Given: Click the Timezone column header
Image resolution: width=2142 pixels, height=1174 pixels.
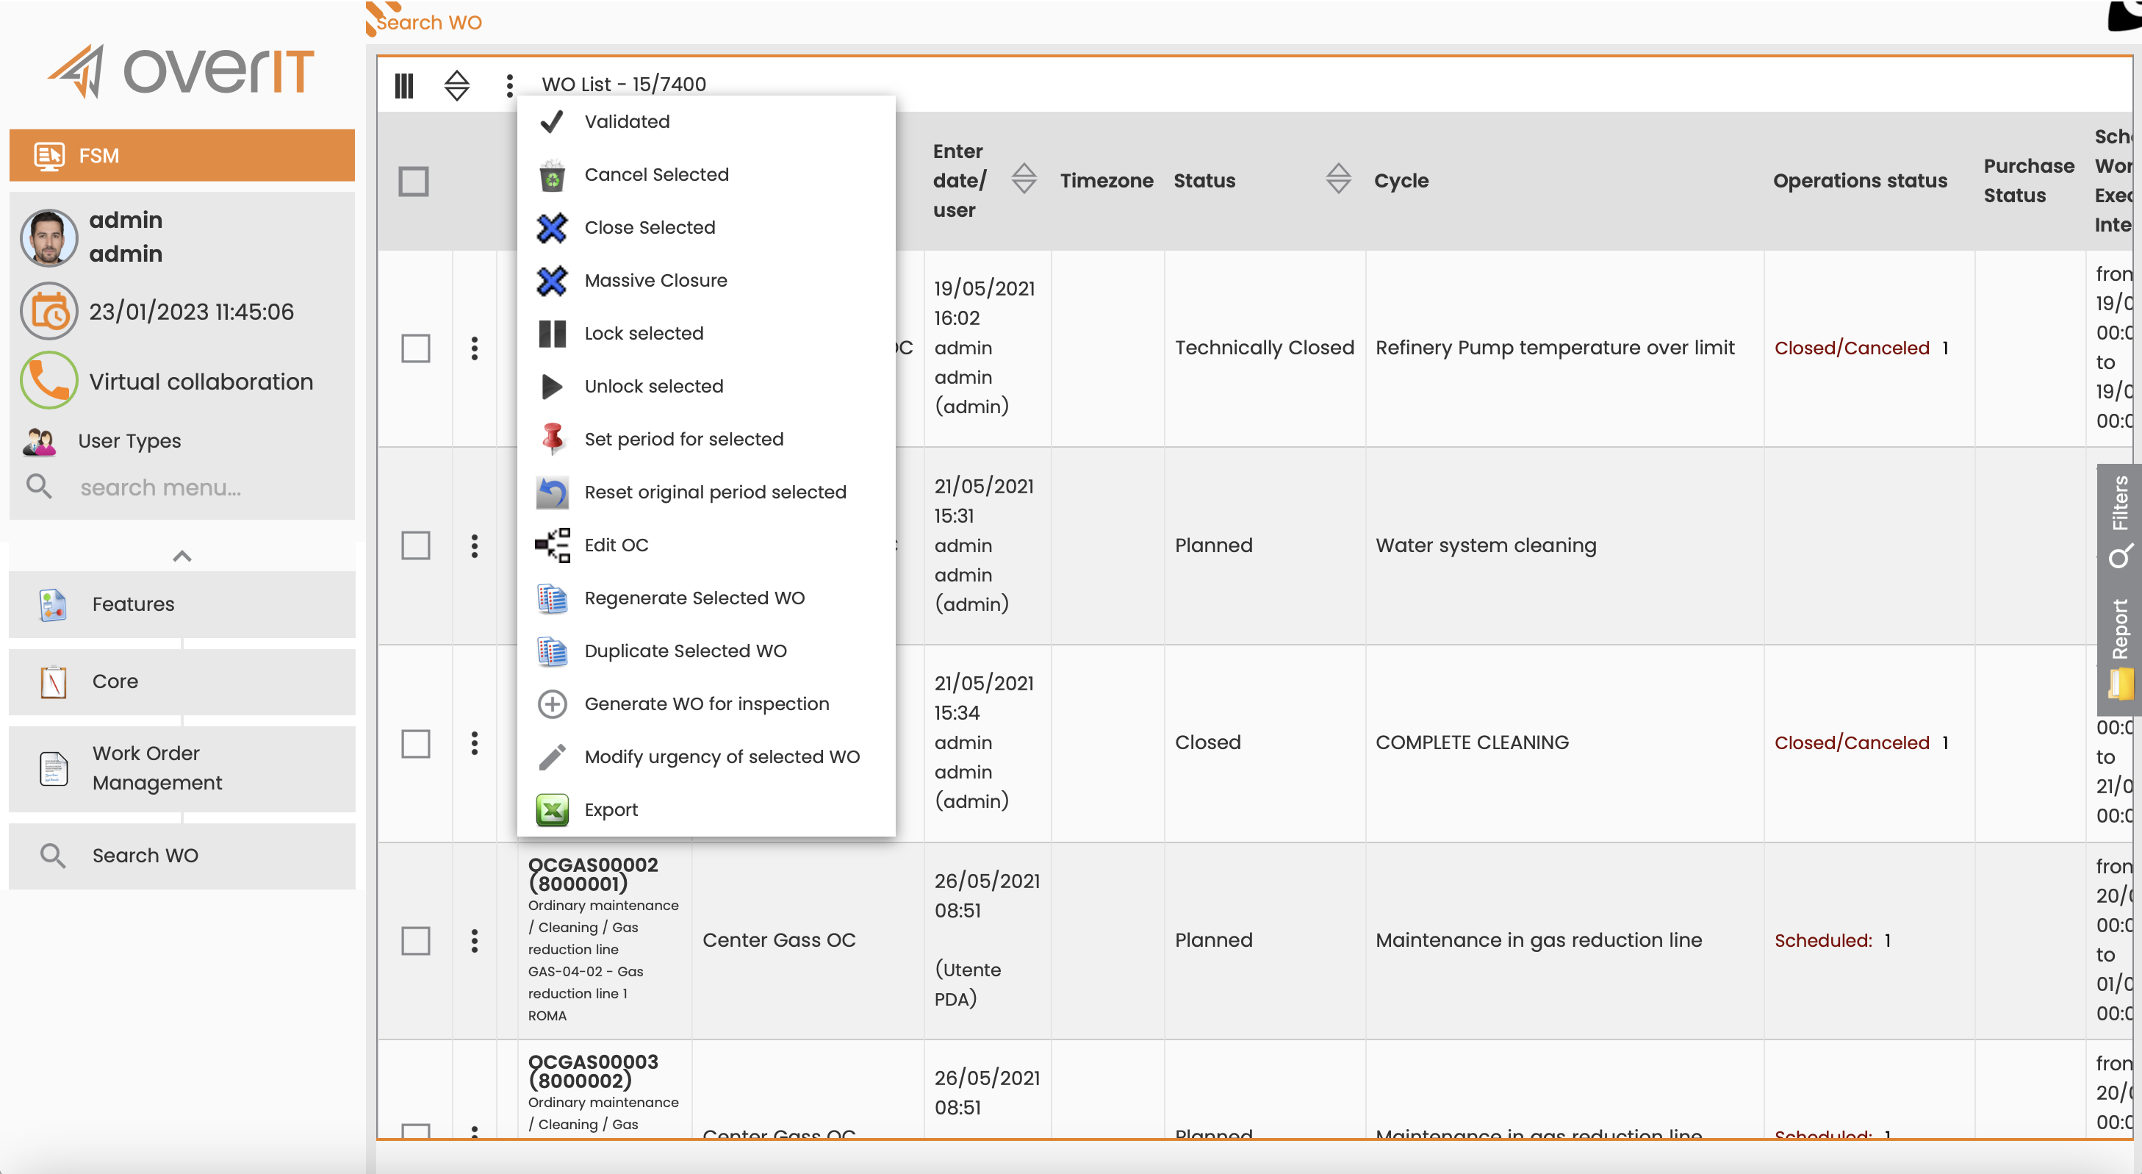Looking at the screenshot, I should pyautogui.click(x=1107, y=181).
